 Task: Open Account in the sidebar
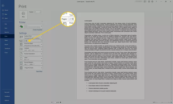(x=7, y=92)
